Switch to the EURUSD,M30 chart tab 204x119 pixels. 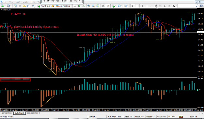[32, 113]
